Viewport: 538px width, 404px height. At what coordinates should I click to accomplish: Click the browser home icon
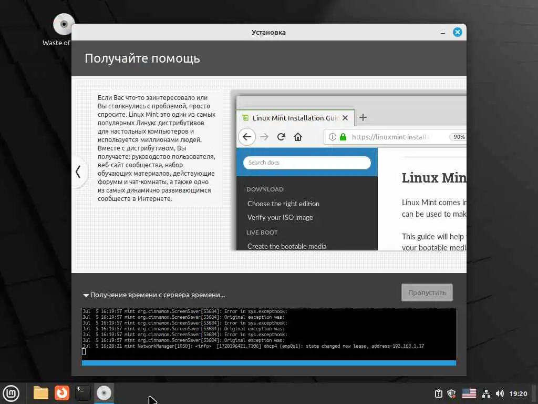pos(298,137)
